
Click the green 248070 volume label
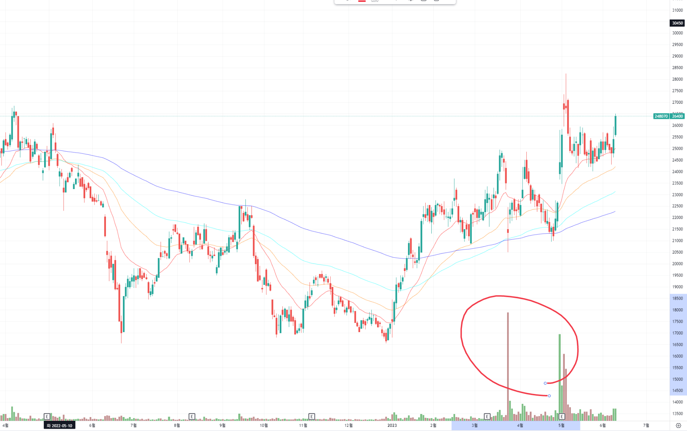[x=661, y=116]
